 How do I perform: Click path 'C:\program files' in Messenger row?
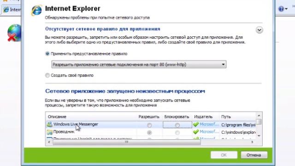(238, 125)
